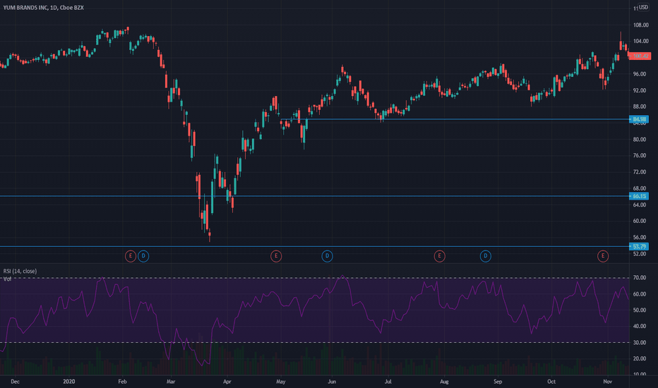Select the dividend D marker in late August
Screen dimensions: 658x388
coord(485,256)
